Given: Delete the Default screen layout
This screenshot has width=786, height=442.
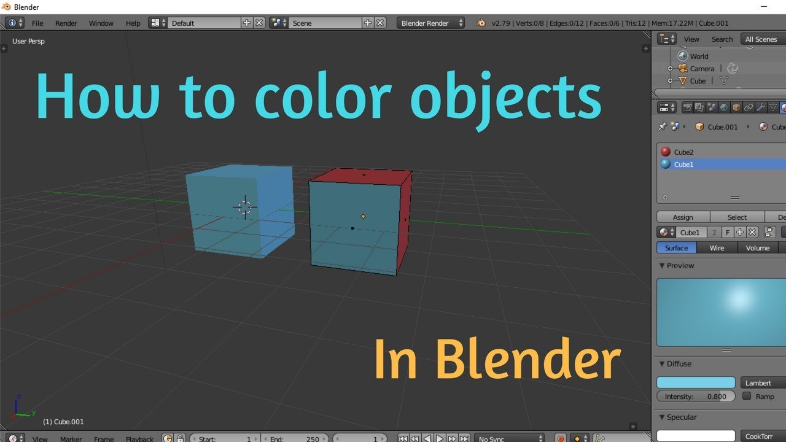Looking at the screenshot, I should tap(259, 23).
